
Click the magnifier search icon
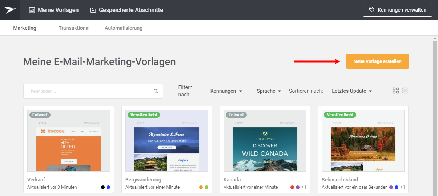click(156, 91)
